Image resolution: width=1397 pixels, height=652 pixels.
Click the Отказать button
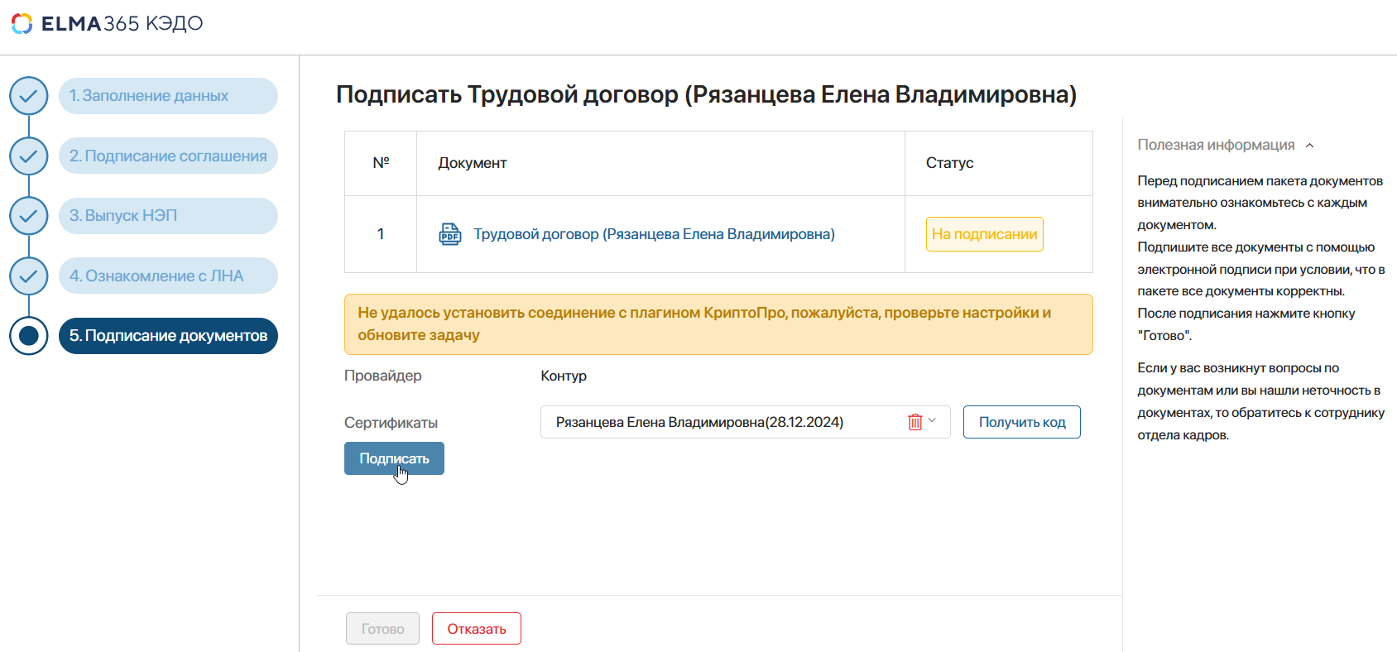pyautogui.click(x=477, y=629)
